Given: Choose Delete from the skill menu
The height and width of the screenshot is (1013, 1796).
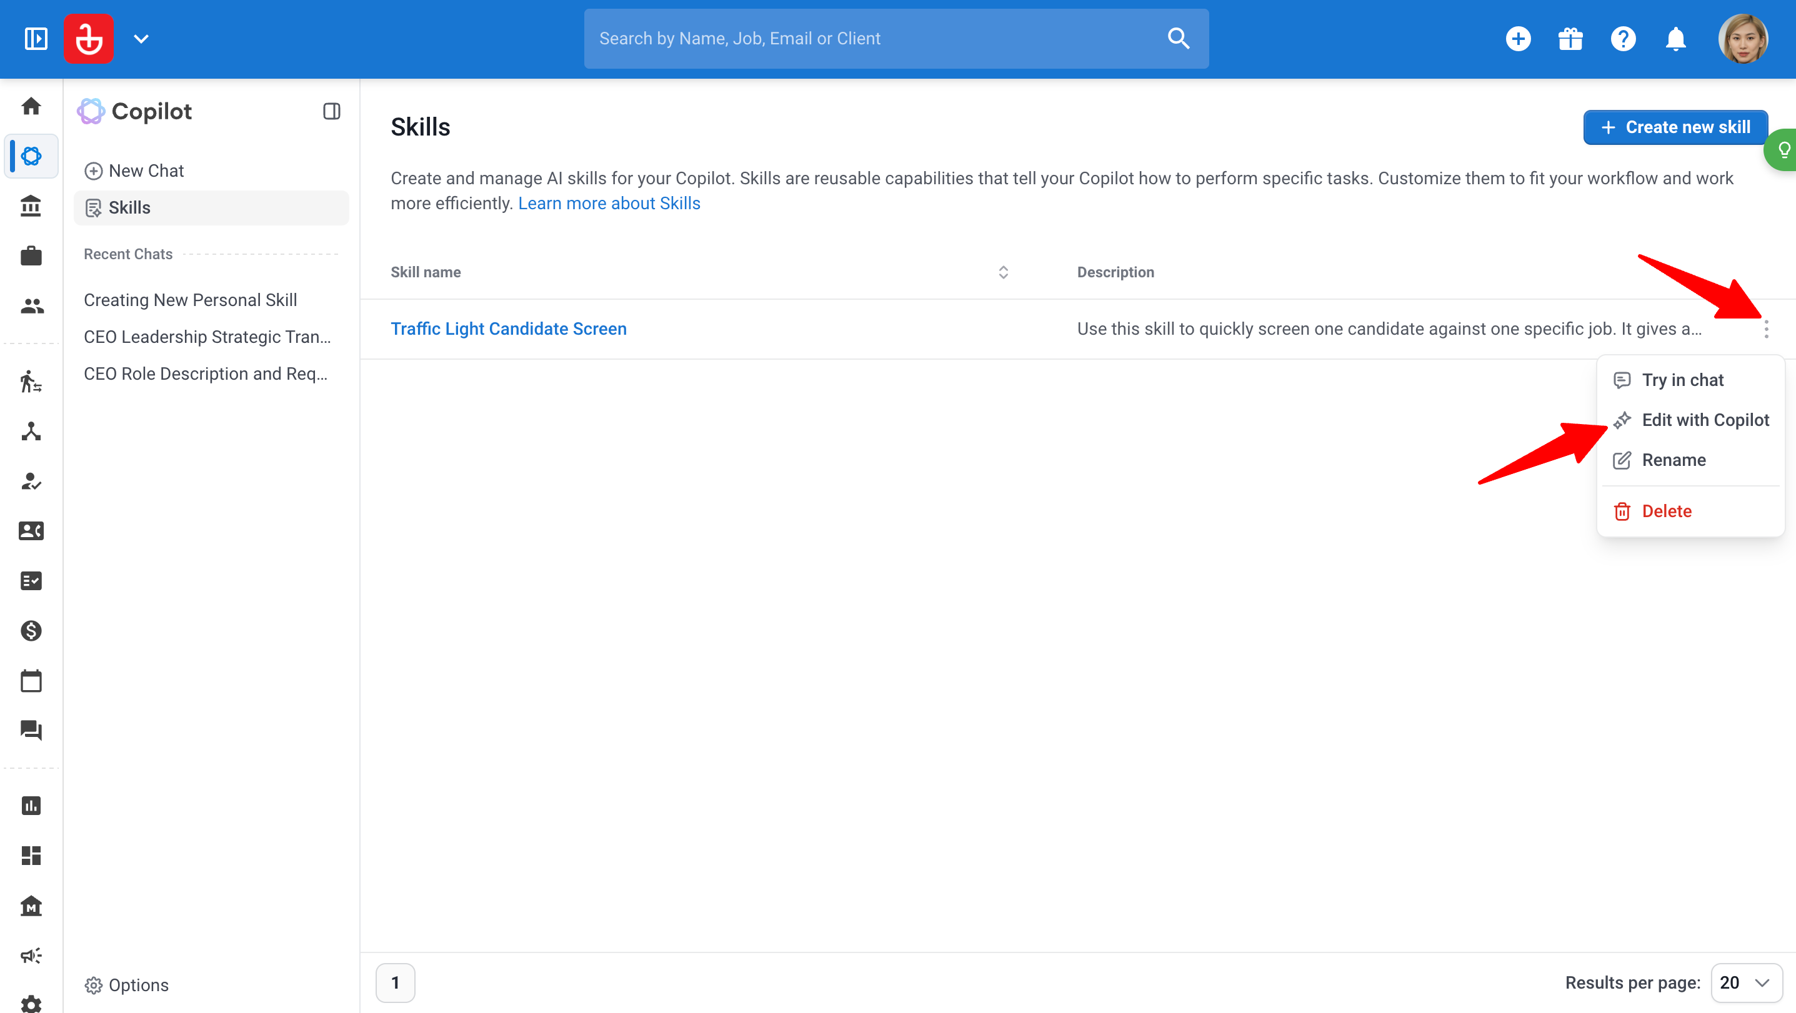Looking at the screenshot, I should pos(1690,511).
